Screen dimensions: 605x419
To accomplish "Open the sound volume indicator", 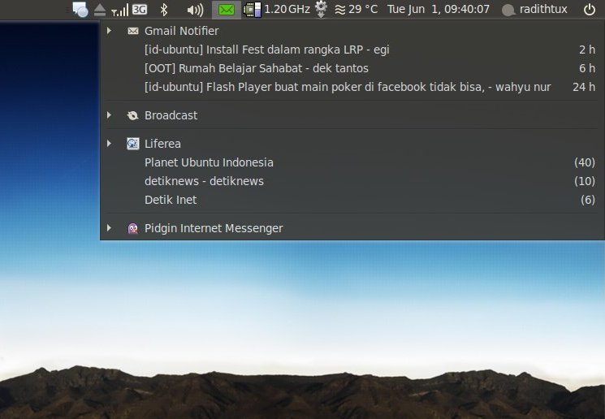I will tap(195, 10).
